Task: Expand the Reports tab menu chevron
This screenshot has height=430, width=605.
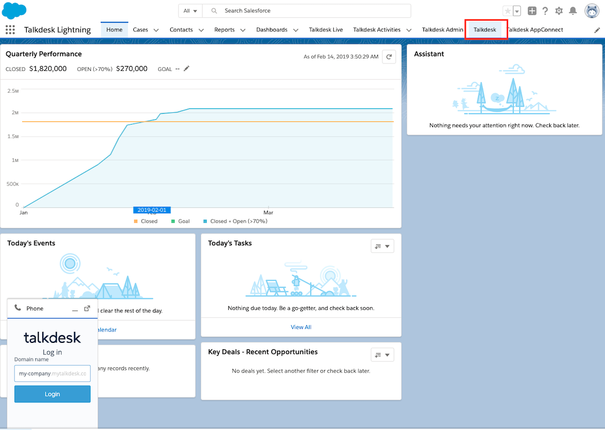Action: click(243, 30)
